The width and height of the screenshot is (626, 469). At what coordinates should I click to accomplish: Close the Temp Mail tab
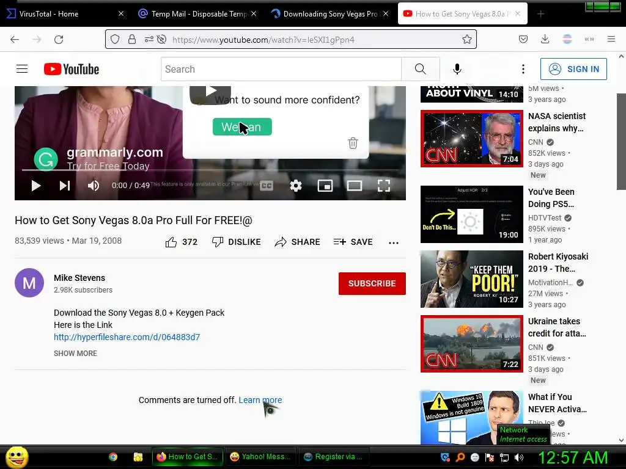(254, 13)
